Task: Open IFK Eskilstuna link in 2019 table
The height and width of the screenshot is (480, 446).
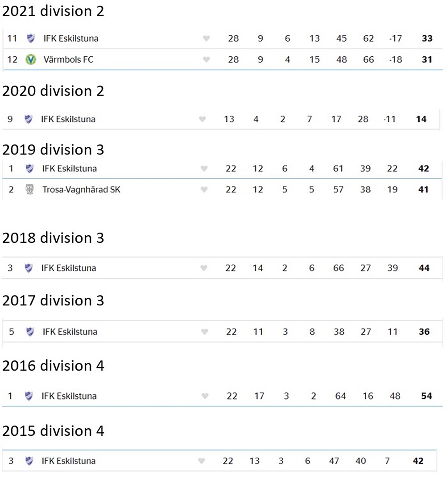Action: point(70,168)
